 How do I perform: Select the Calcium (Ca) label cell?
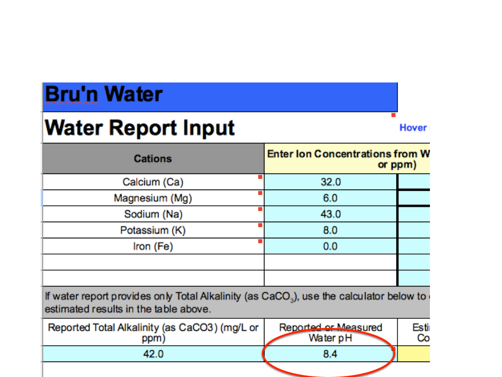coord(153,182)
